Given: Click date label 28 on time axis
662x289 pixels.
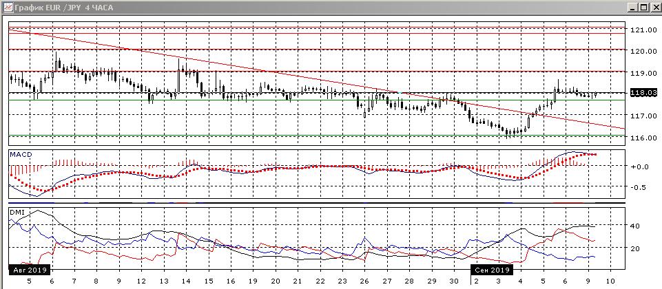Looking at the screenshot, I should point(409,281).
